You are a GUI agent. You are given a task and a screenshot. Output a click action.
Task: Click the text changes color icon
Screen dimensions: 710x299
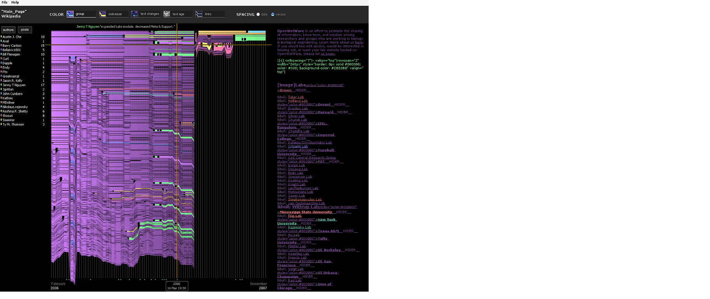135,14
